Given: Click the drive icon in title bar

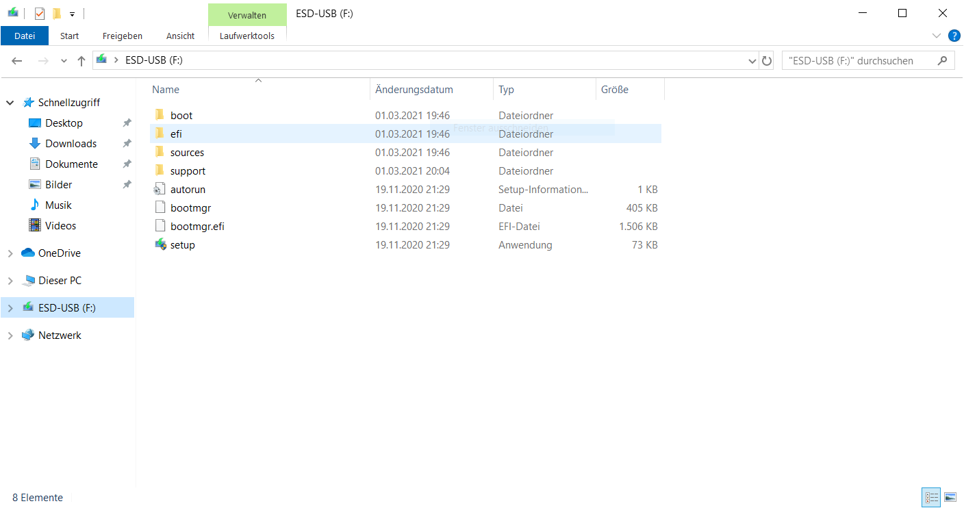Looking at the screenshot, I should (x=13, y=13).
